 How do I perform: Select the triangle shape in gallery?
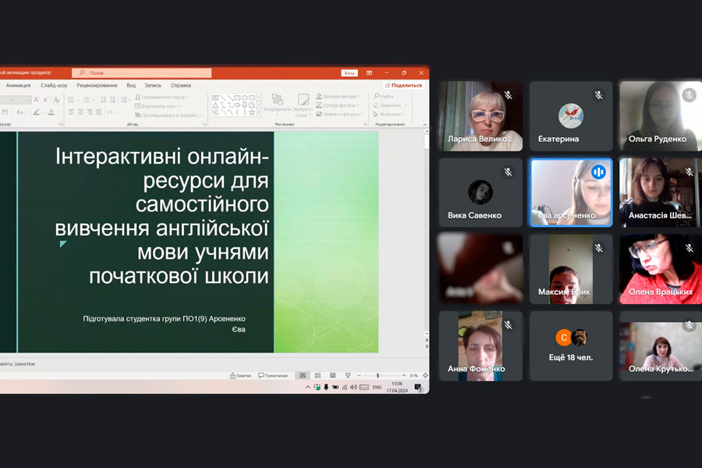pos(215,105)
